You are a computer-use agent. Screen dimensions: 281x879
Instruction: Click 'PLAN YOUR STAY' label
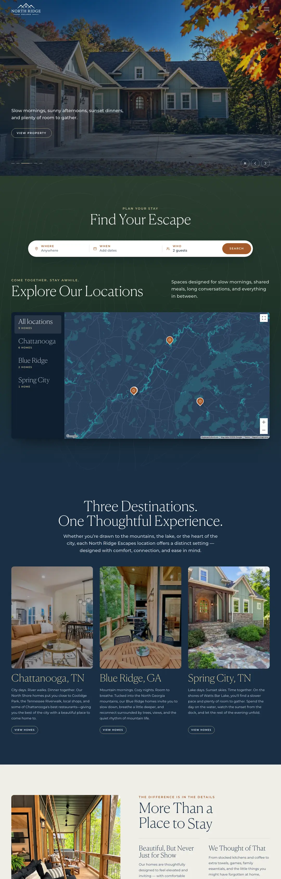click(x=140, y=209)
